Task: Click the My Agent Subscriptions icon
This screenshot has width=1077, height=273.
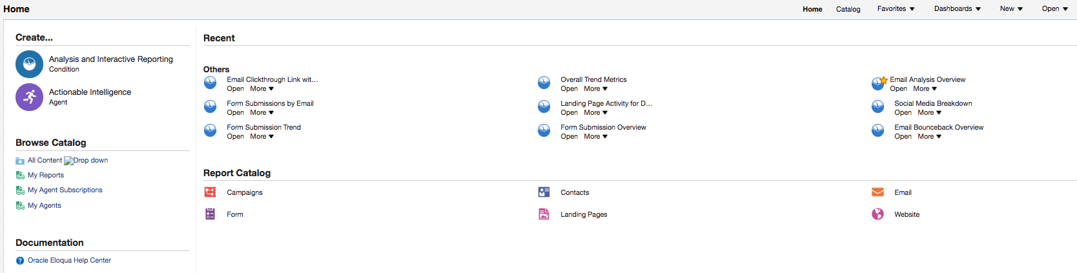Action: [20, 190]
